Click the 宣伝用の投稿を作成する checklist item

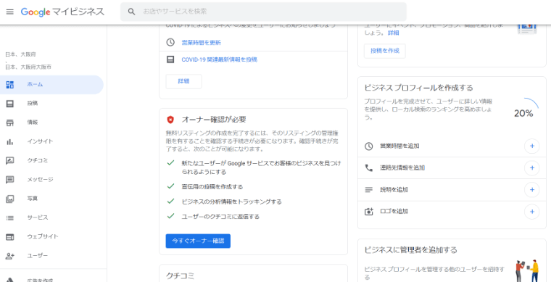pos(212,187)
